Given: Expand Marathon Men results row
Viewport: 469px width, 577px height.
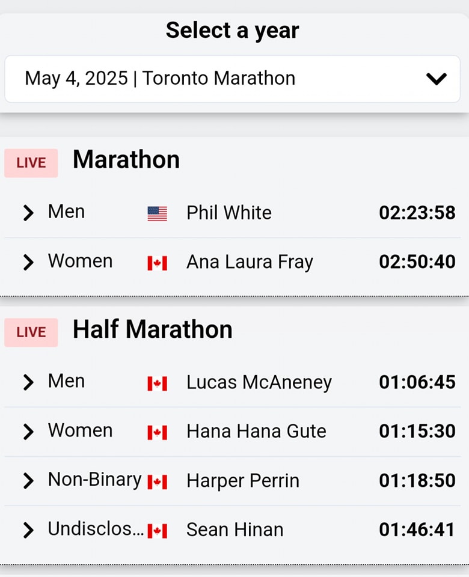Looking at the screenshot, I should (28, 213).
